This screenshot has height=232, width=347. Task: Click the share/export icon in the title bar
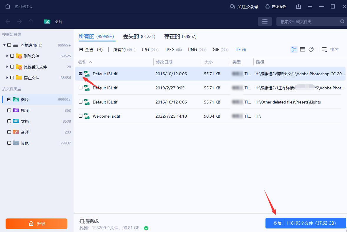[x=298, y=6]
